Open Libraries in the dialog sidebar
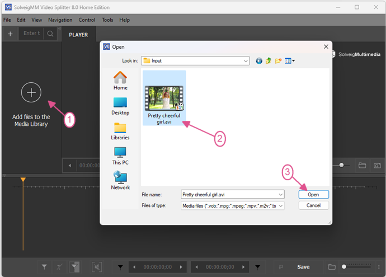The image size is (386, 277). [120, 132]
